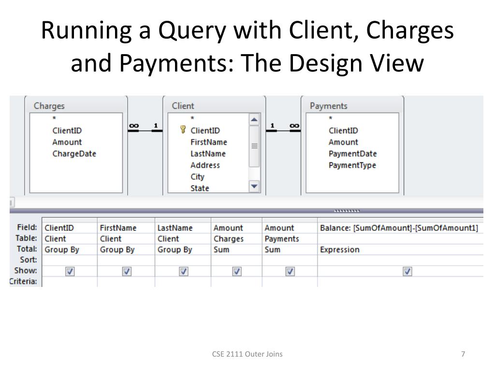This screenshot has height=371, width=495.
Task: Toggle Show checkbox for Balance column
Action: pyautogui.click(x=408, y=271)
